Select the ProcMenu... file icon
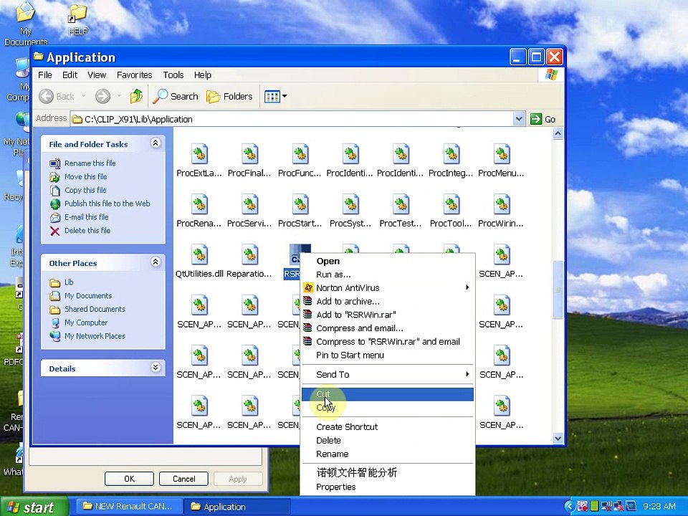 coord(502,155)
